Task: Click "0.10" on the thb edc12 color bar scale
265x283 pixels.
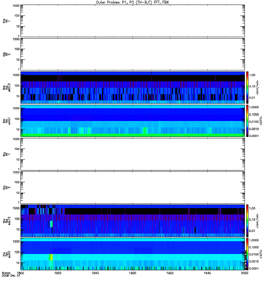Action: (252, 86)
